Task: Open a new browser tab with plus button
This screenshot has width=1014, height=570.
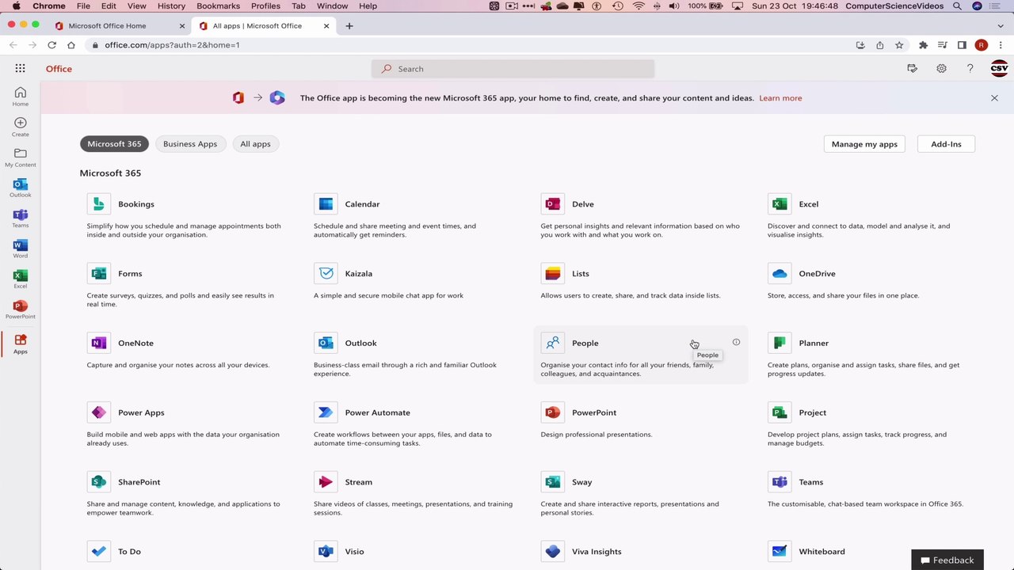Action: click(349, 25)
